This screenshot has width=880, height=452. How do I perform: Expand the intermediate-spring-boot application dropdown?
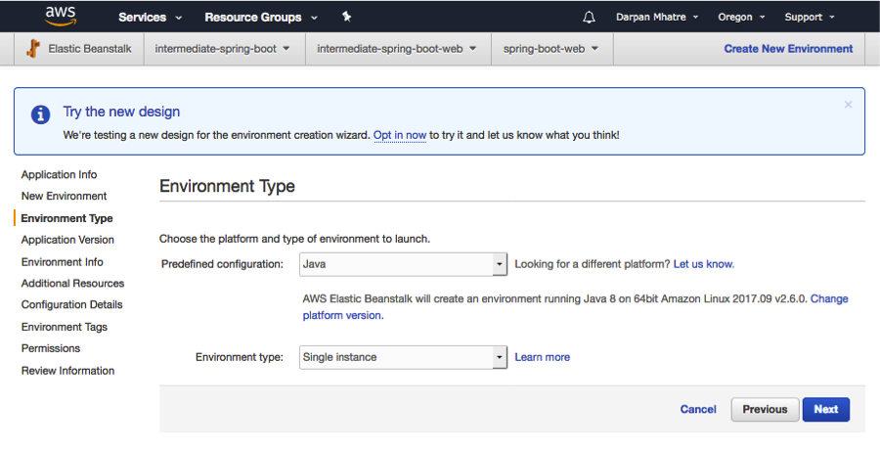point(222,49)
